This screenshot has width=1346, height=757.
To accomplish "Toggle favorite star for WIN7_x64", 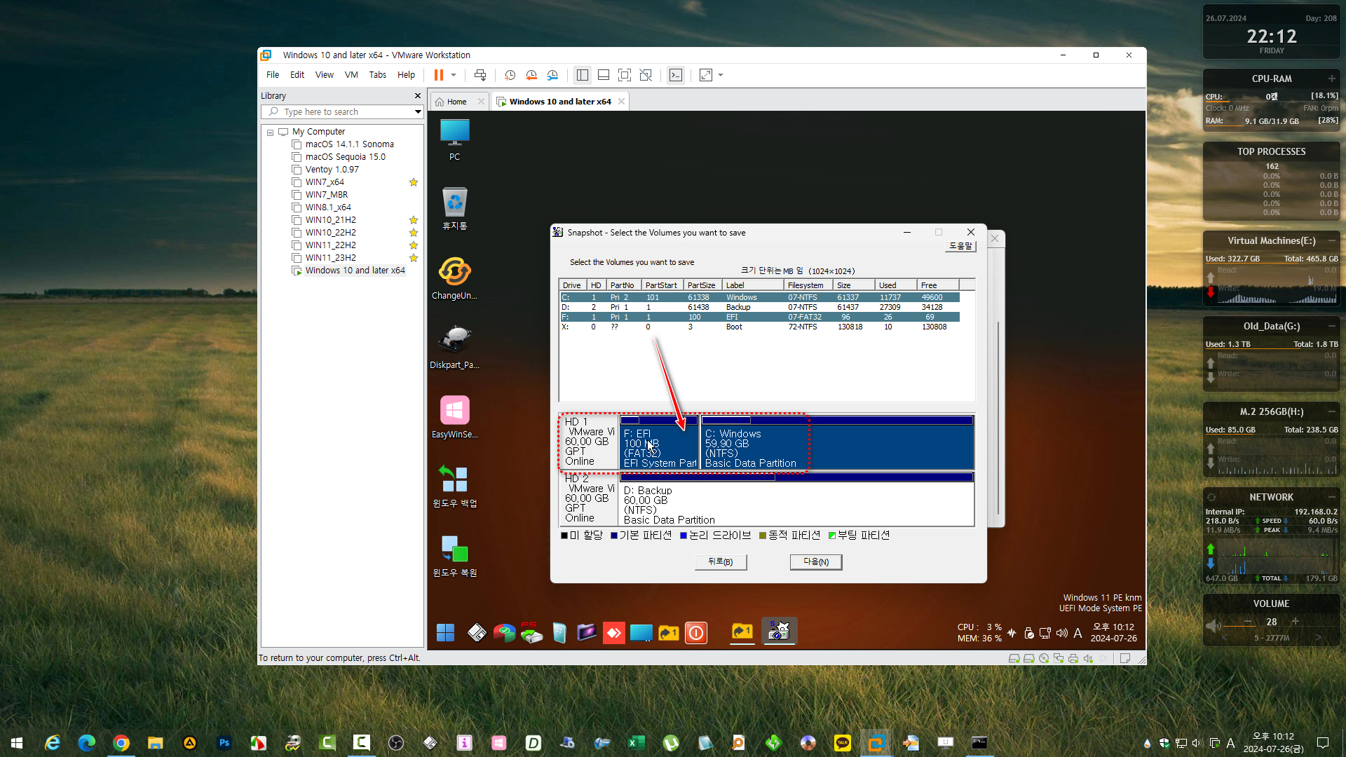I will tap(414, 182).
